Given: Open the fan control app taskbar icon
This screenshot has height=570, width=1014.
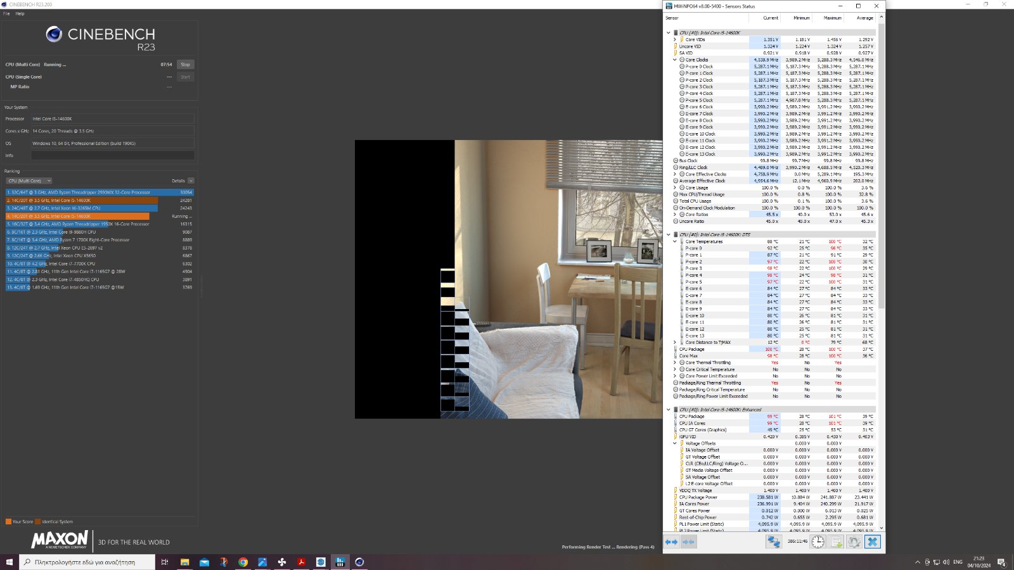Looking at the screenshot, I should (x=282, y=562).
